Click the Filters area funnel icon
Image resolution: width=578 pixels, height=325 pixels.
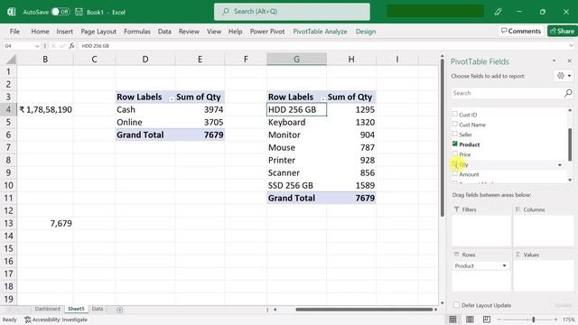click(456, 209)
